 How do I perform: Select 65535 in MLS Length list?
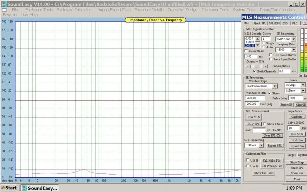point(250,39)
